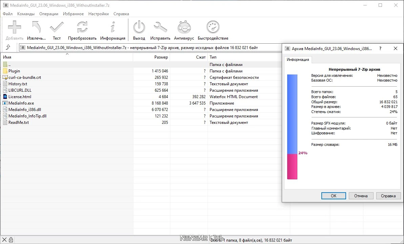Click the help question mark in dialog title
This screenshot has width=404, height=244.
(x=380, y=48)
